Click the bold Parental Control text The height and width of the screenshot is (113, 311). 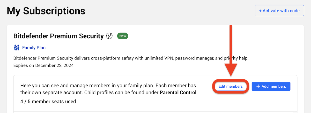tap(178, 92)
